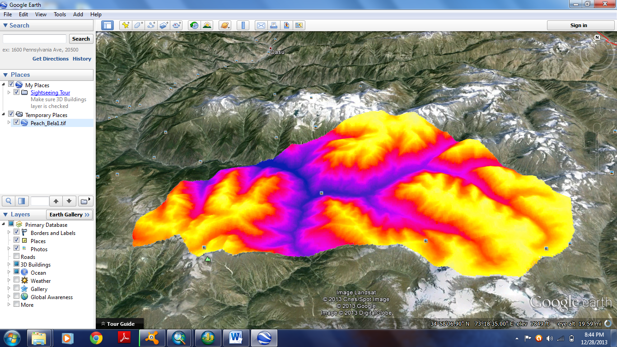This screenshot has width=617, height=347.
Task: Add a placemark with pushpin icon
Action: (x=126, y=25)
